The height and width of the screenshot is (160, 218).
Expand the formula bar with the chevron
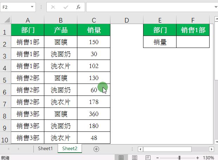click(x=216, y=7)
